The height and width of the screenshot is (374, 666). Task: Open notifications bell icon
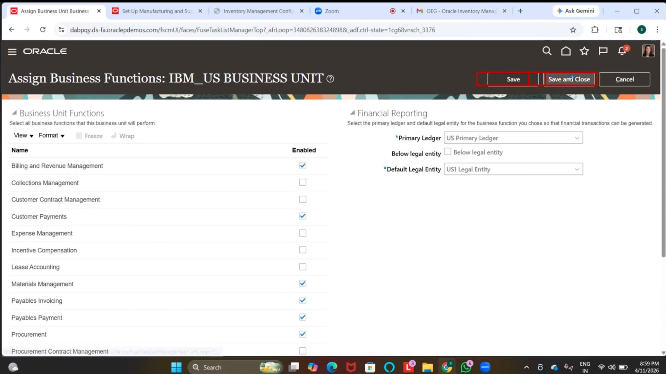point(622,51)
